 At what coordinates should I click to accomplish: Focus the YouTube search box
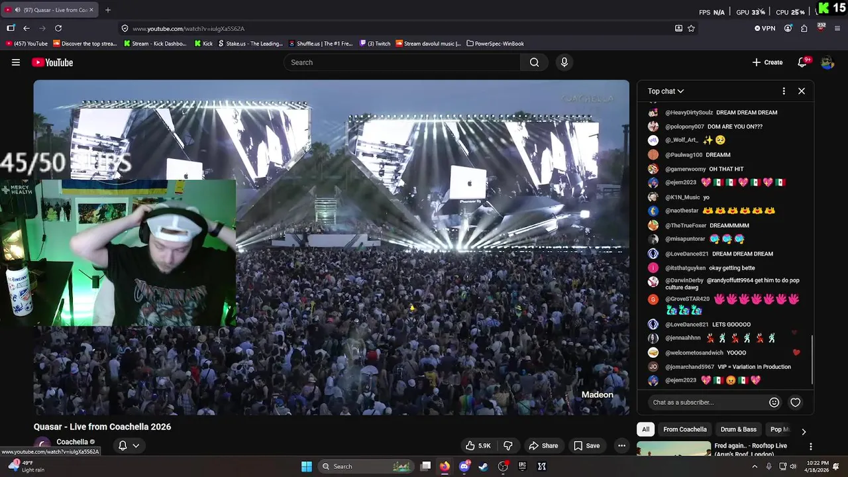click(x=401, y=62)
